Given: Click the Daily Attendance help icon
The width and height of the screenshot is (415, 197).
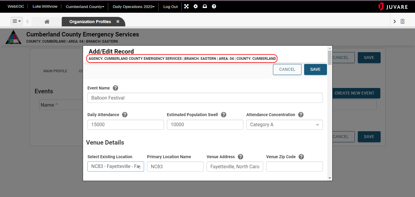Looking at the screenshot, I should click(x=124, y=115).
